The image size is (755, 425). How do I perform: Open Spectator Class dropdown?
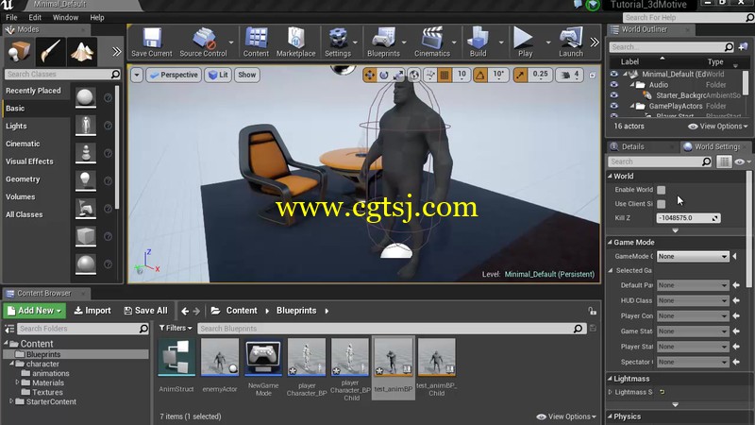pyautogui.click(x=693, y=362)
